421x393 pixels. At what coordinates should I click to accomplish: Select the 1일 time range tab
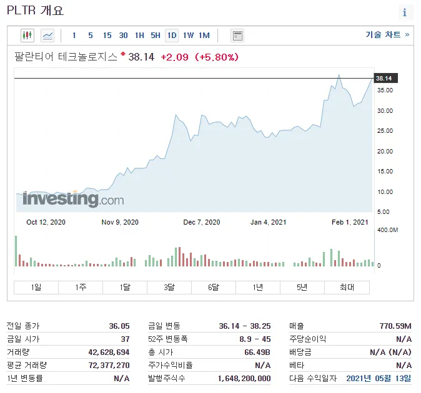tap(36, 288)
